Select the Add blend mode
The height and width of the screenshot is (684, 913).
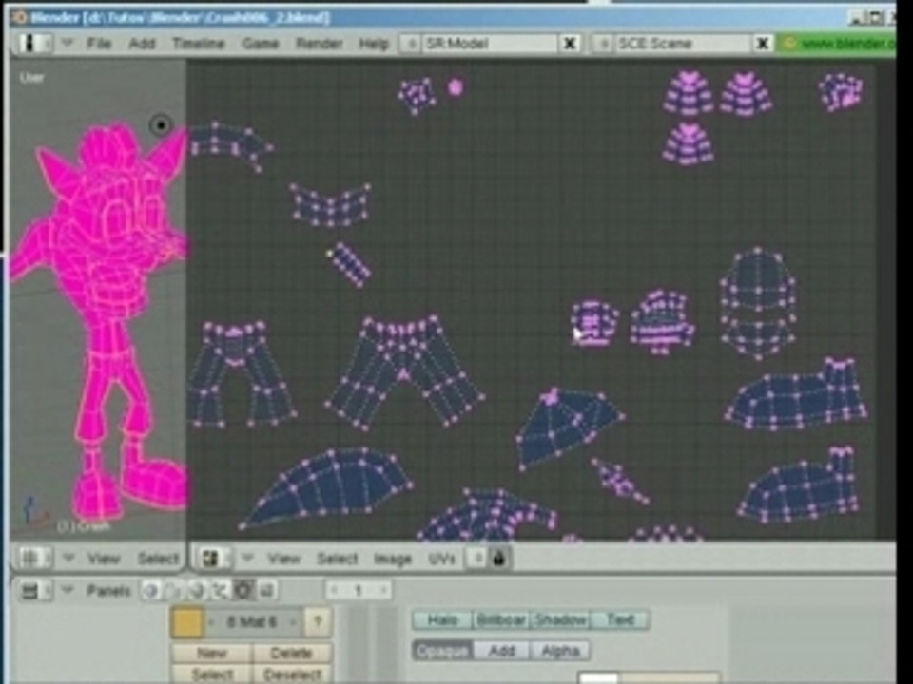[x=501, y=650]
